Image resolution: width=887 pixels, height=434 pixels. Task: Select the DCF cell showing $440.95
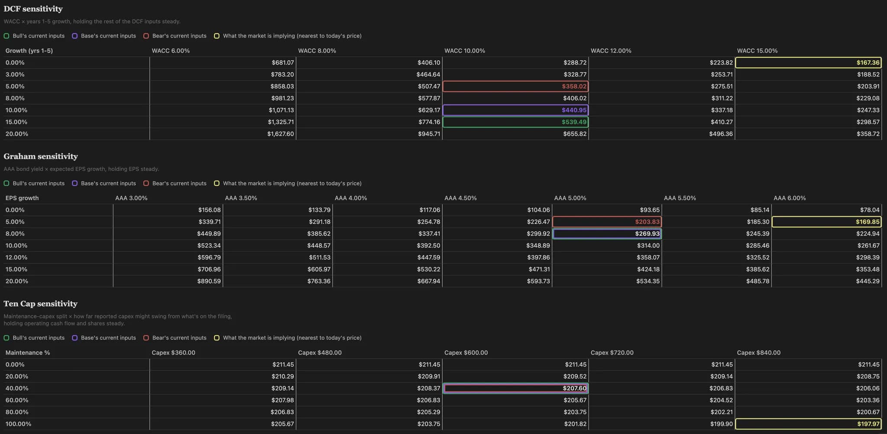pos(515,110)
